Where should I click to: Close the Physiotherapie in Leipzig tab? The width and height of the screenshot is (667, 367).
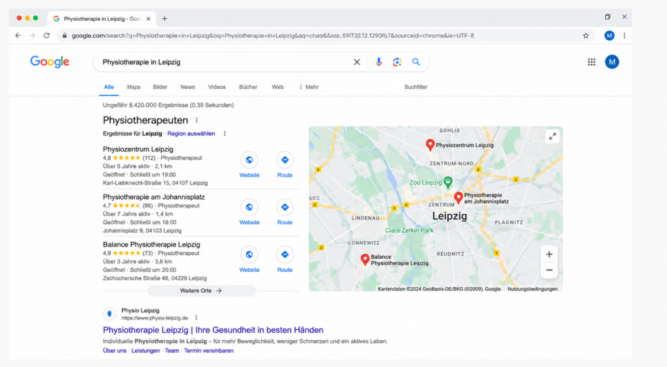pos(149,19)
